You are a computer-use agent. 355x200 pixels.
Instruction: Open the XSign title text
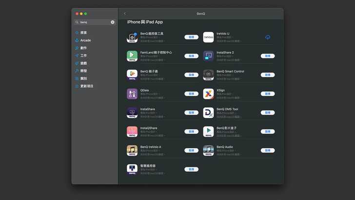point(221,90)
